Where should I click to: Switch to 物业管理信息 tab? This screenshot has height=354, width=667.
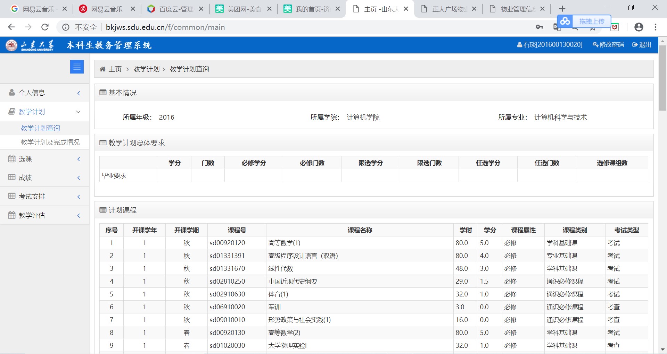point(517,9)
